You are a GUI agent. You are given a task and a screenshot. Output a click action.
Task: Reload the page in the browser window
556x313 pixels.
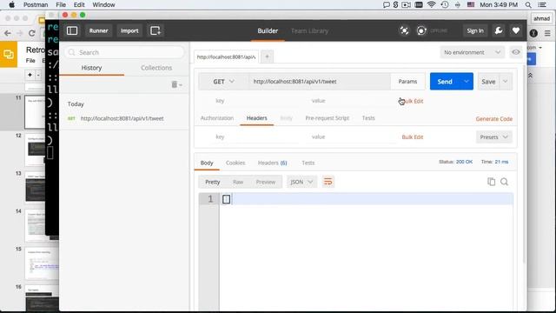click(31, 33)
